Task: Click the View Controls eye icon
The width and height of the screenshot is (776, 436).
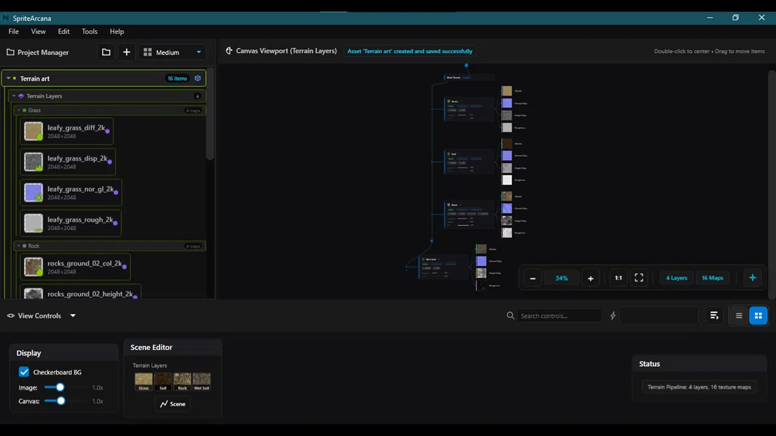Action: pos(11,315)
